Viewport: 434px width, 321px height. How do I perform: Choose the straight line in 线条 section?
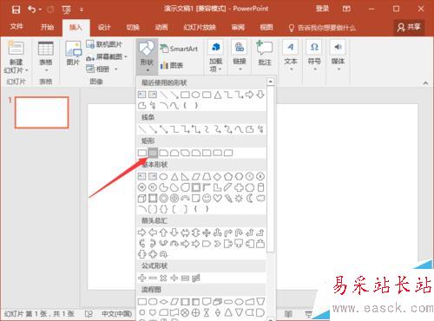[141, 129]
